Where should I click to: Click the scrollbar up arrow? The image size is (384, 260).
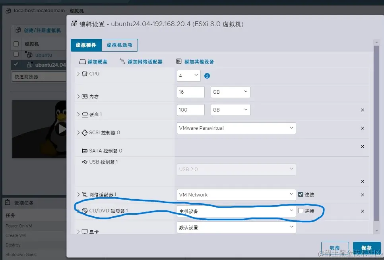[377, 42]
